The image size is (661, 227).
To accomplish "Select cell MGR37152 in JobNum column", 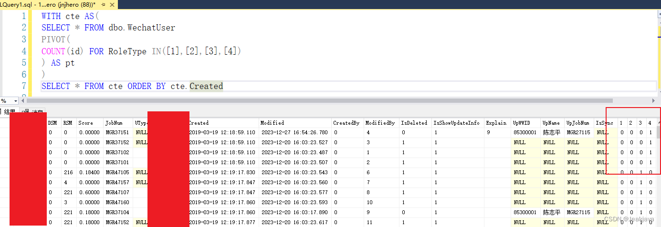I will [x=118, y=142].
